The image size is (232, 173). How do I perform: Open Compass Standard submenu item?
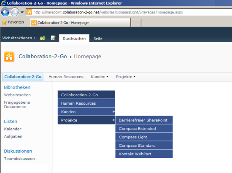pyautogui.click(x=144, y=145)
